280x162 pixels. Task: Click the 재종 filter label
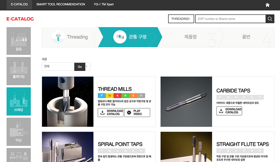44,59
